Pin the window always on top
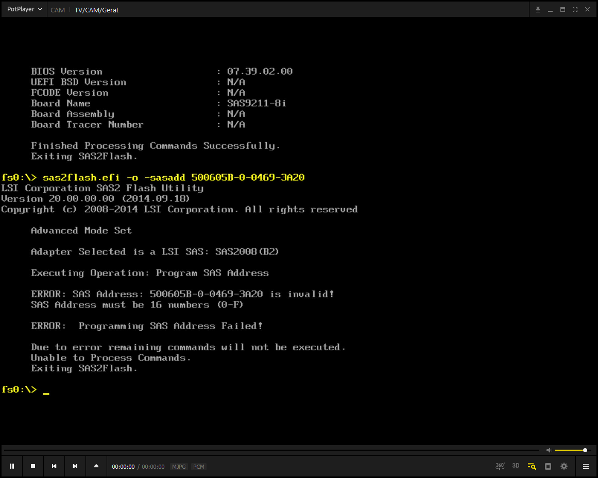598x478 pixels. (x=538, y=9)
